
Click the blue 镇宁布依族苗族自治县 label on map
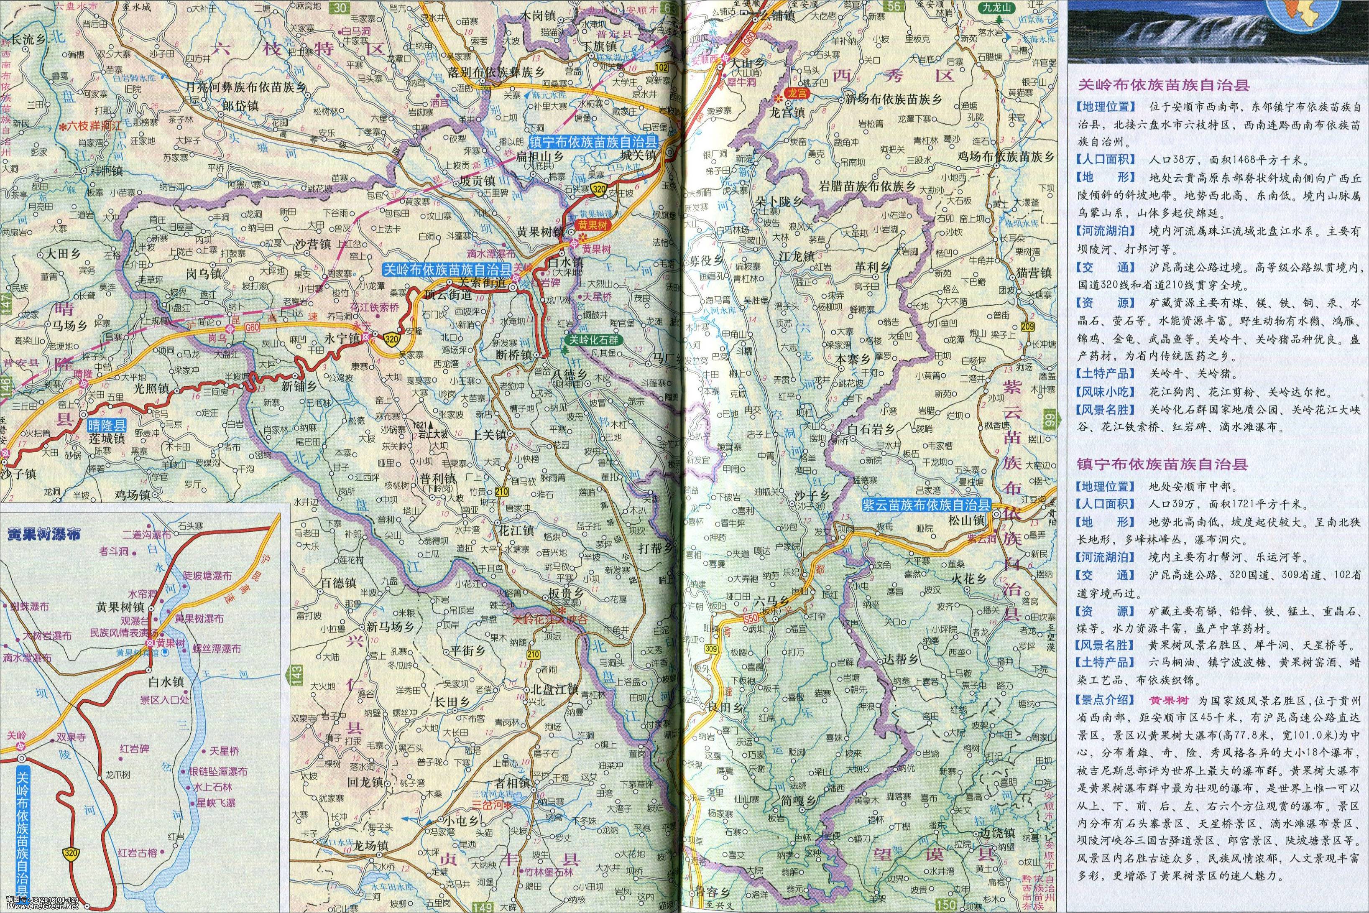point(593,142)
